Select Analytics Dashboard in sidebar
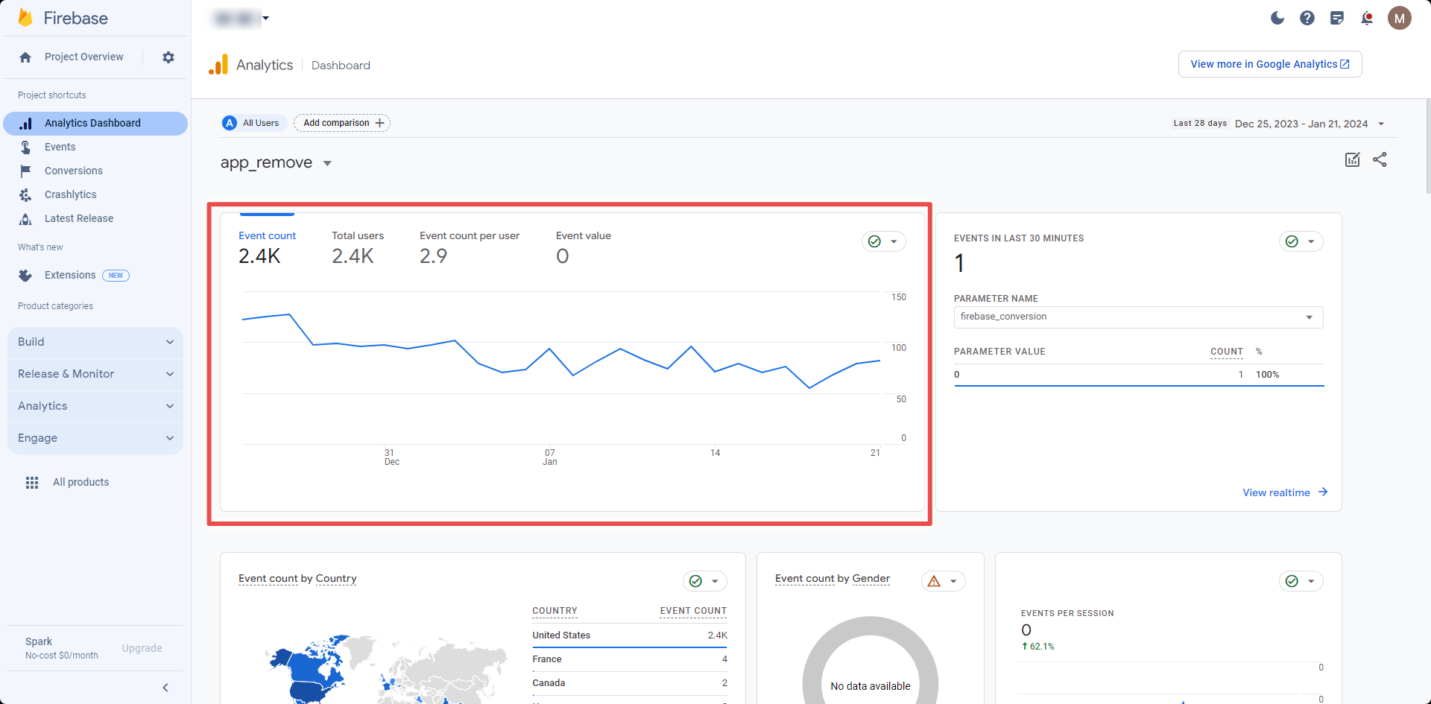The image size is (1431, 704). click(95, 124)
